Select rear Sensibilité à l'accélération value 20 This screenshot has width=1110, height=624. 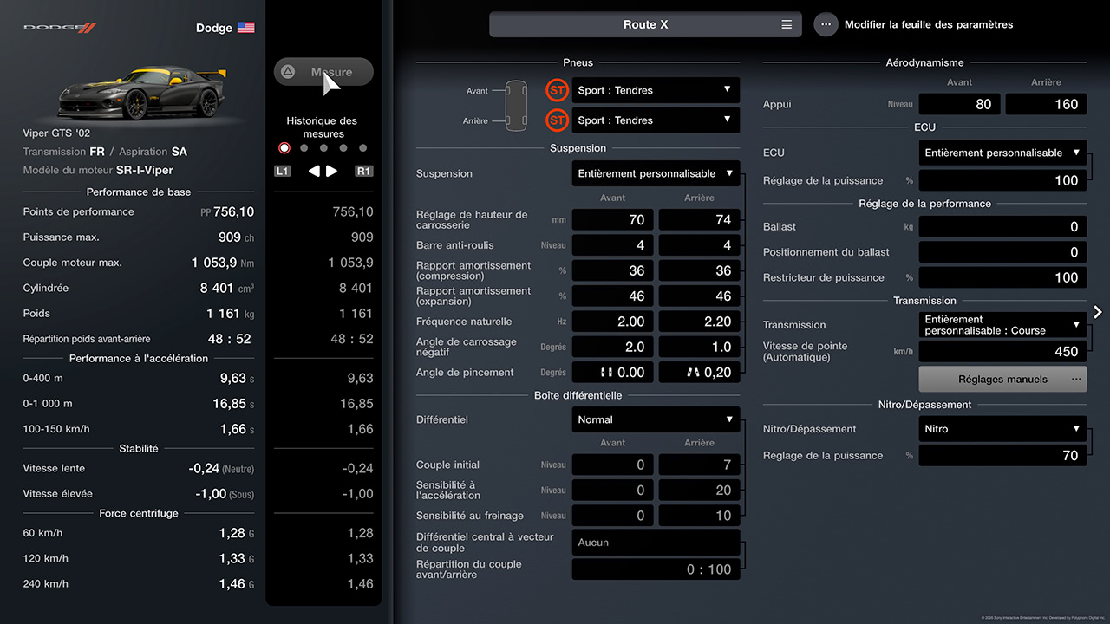699,490
